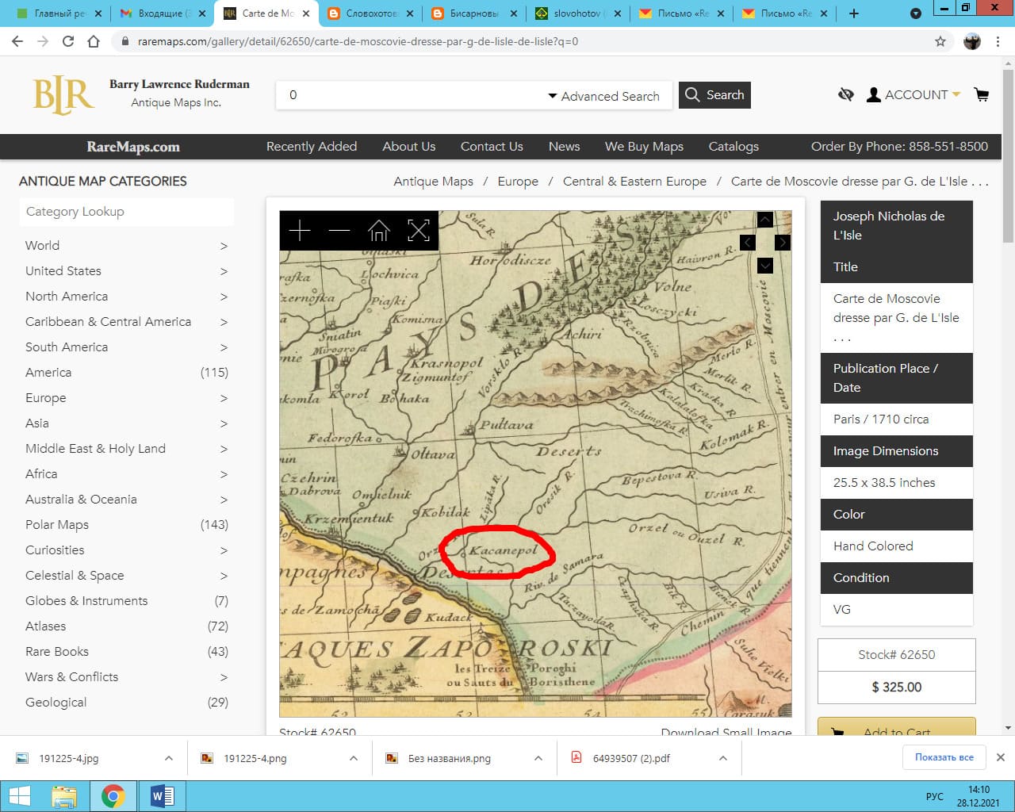1015x812 pixels.
Task: Click the Search button
Action: (714, 95)
